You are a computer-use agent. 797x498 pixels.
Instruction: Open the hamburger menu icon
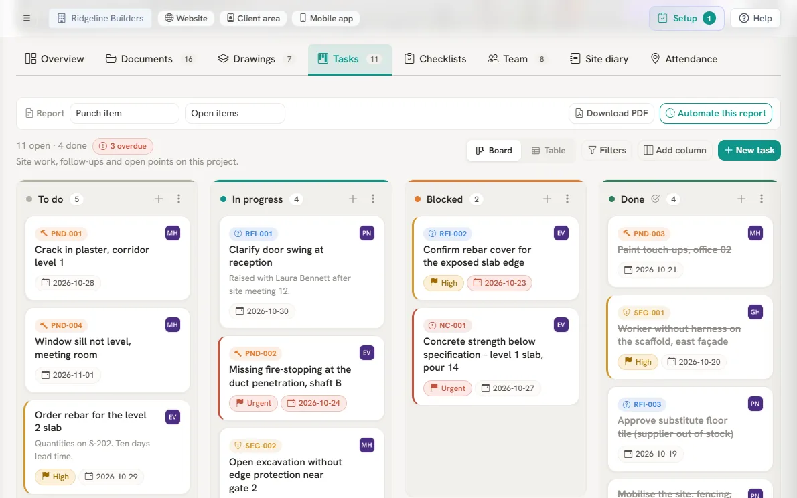(x=27, y=18)
